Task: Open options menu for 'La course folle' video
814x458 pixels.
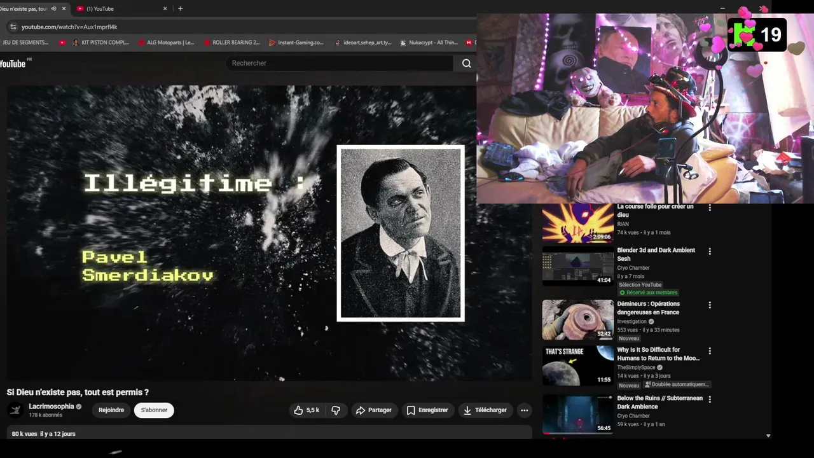Action: pyautogui.click(x=710, y=208)
